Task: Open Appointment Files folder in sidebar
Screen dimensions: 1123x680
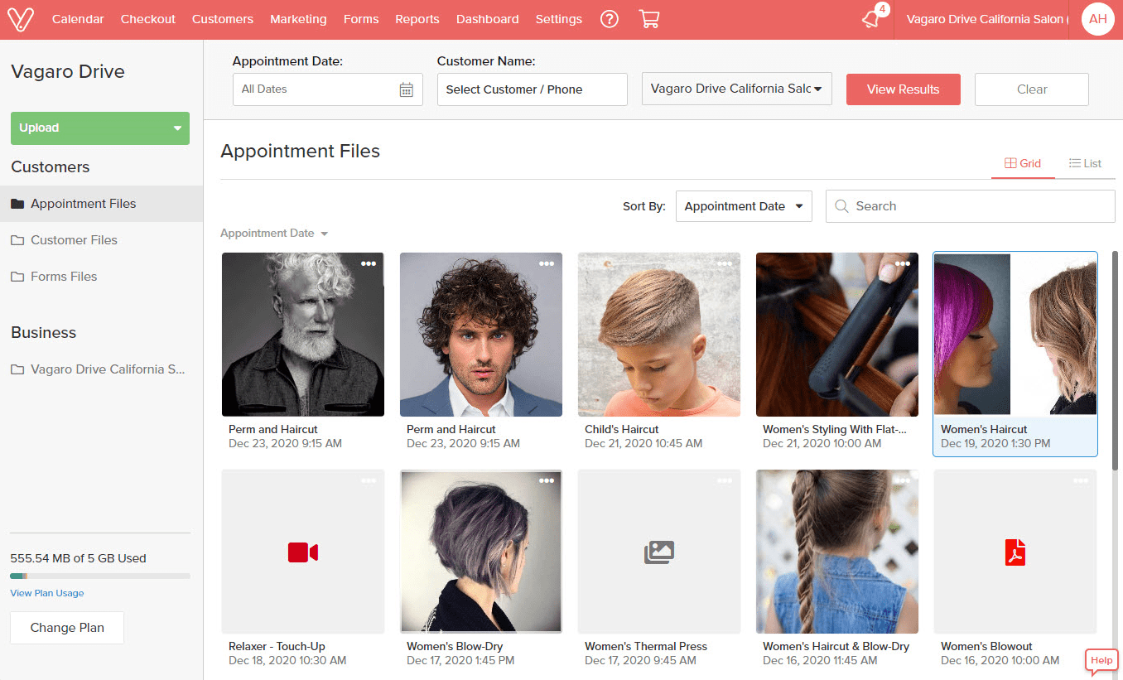Action: [x=101, y=204]
